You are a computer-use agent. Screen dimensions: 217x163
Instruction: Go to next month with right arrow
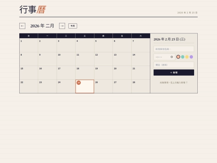(62, 26)
